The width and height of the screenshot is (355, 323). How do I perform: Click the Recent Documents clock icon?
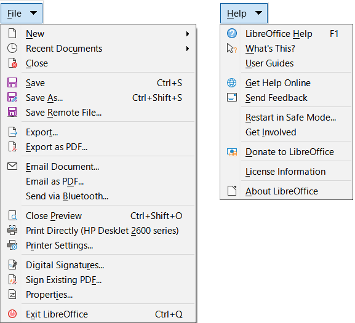pos(12,48)
